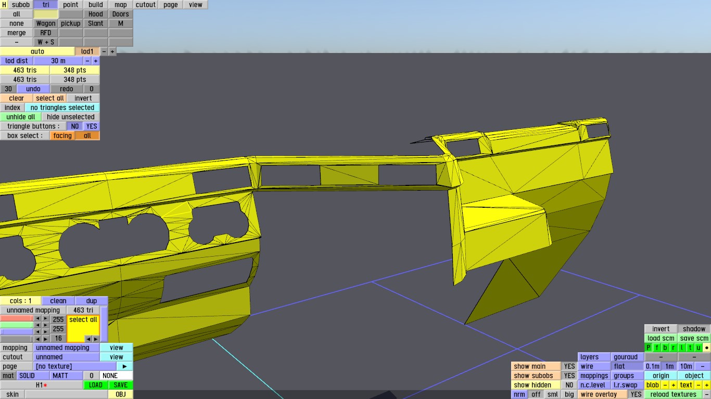This screenshot has height=399, width=711.
Task: Click the plus button next to lod1
Action: pos(112,51)
